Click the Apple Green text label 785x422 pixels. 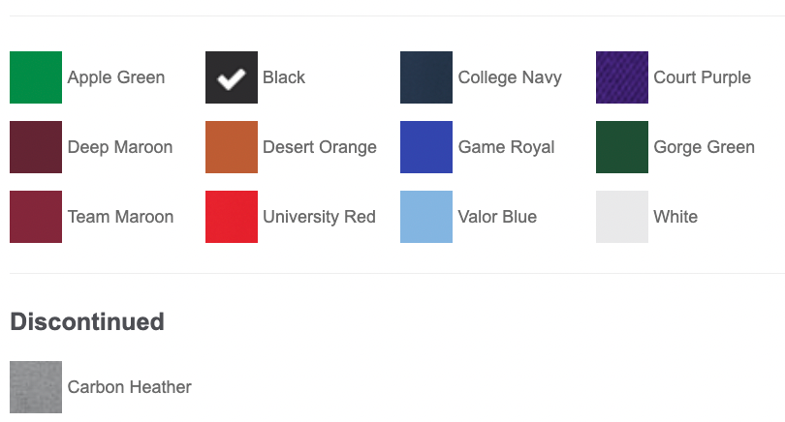click(116, 77)
